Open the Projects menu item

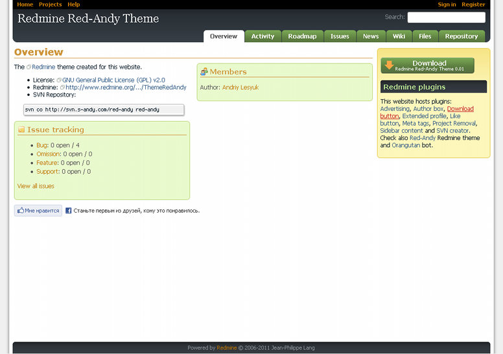50,5
